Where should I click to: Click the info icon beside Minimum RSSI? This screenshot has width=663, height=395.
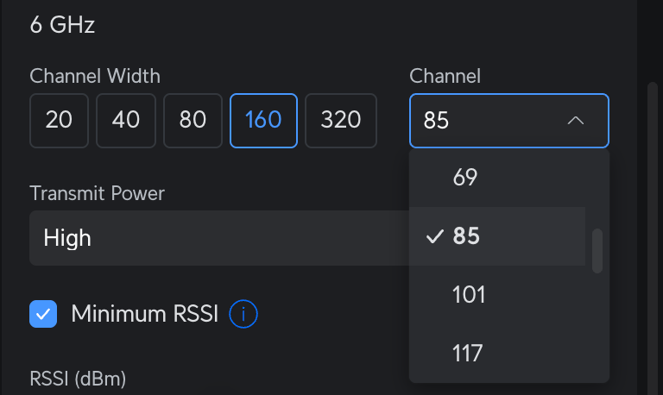[243, 315]
